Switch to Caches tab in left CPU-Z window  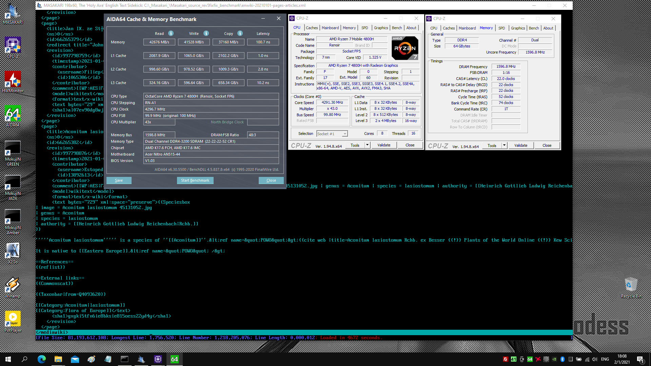point(312,28)
